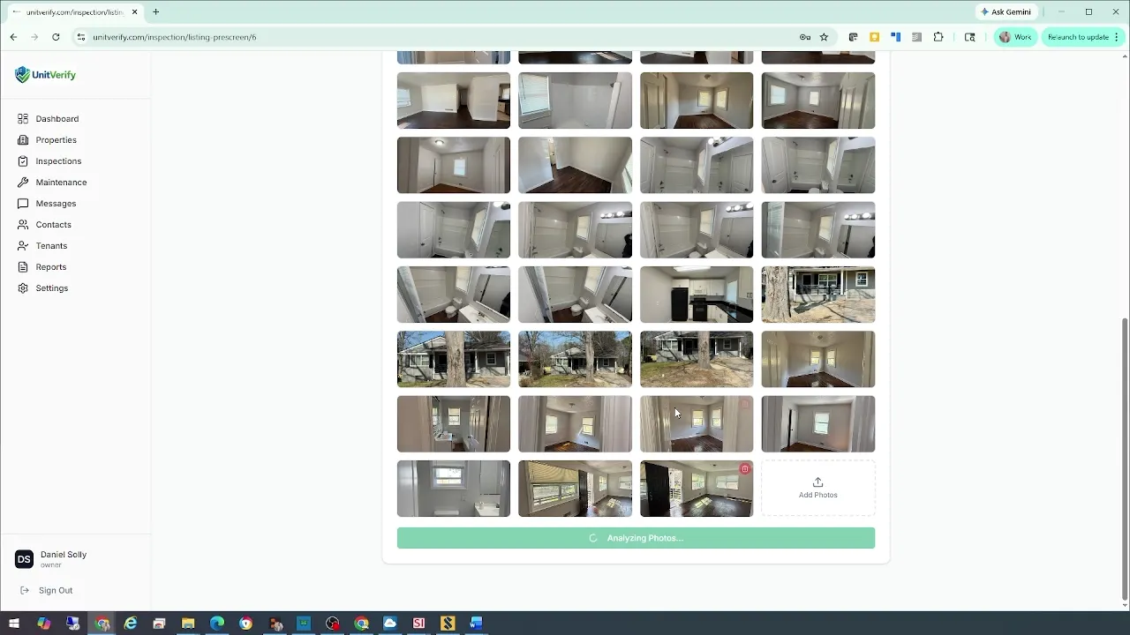Open File Explorer from the taskbar
Image resolution: width=1130 pixels, height=635 pixels.
coord(188,624)
